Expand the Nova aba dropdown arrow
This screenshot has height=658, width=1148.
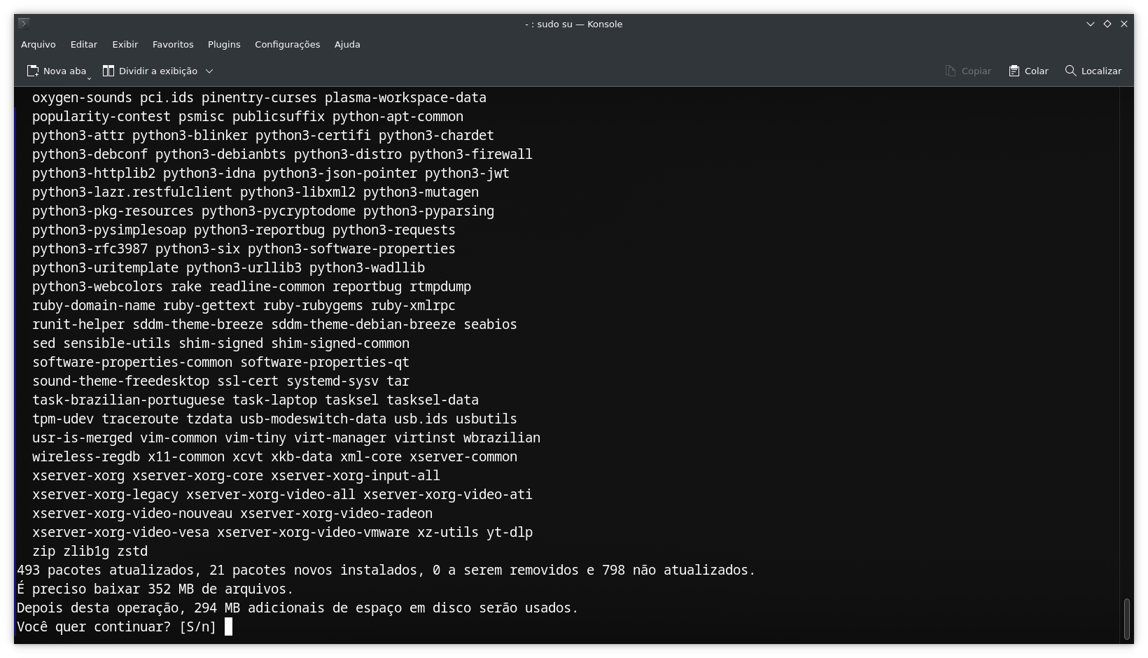[x=89, y=78]
